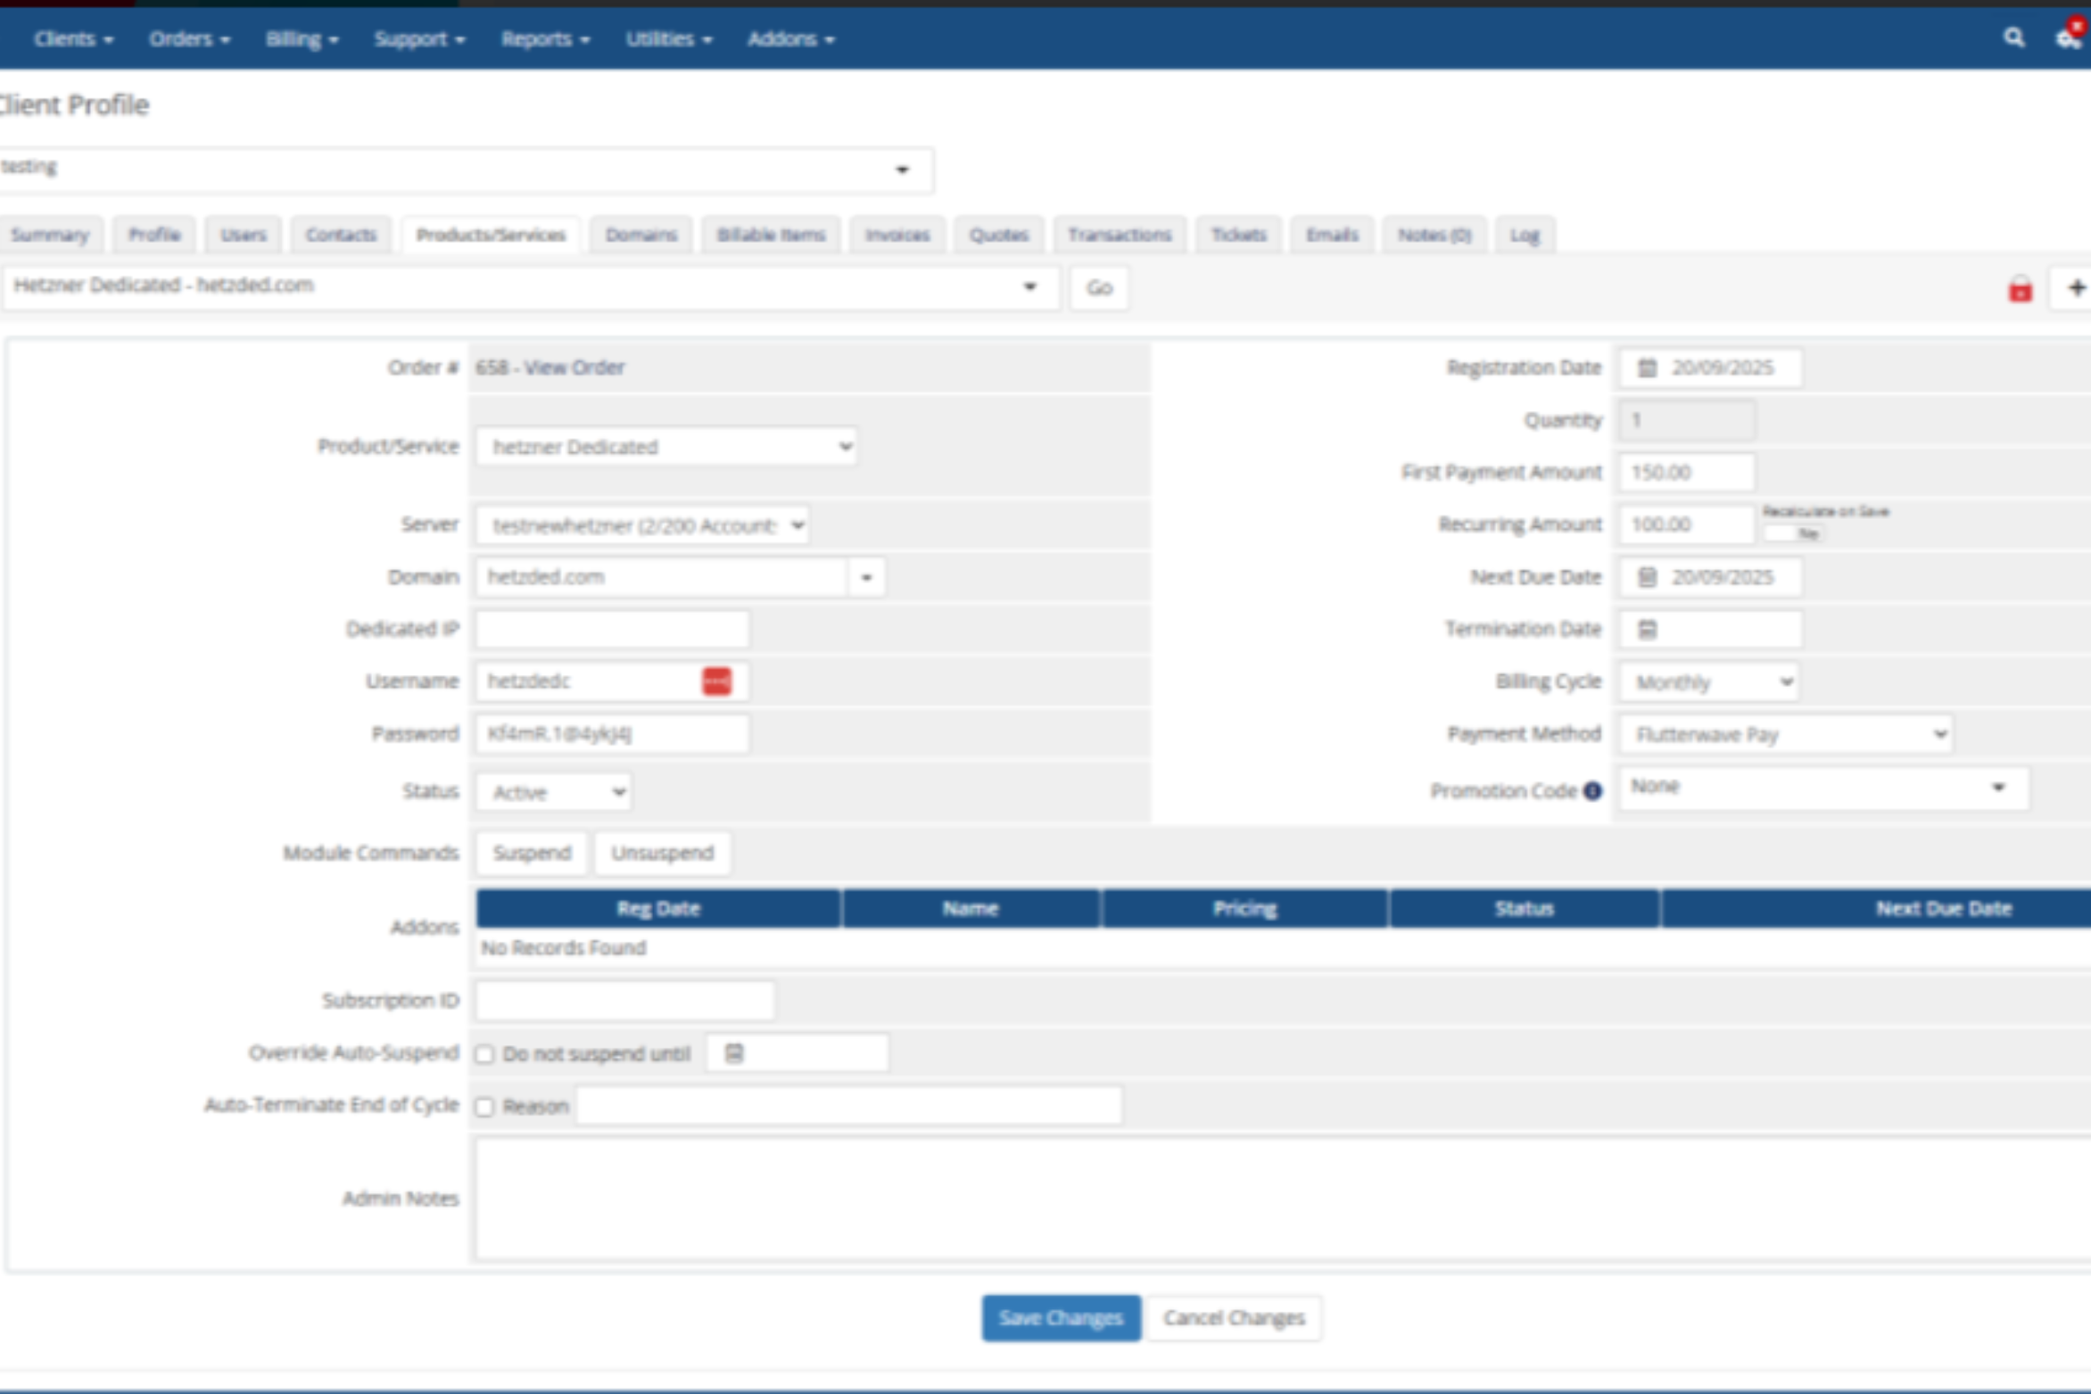Image resolution: width=2091 pixels, height=1394 pixels.
Task: Toggle Recalculate on Save switch
Action: pos(1793,533)
